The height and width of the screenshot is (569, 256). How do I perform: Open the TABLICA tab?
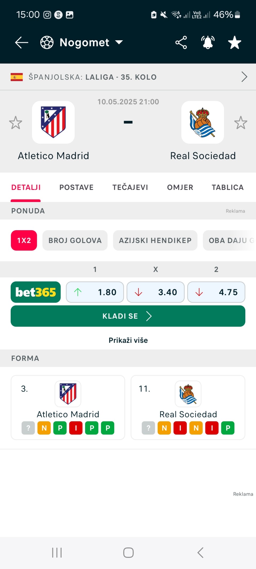pyautogui.click(x=228, y=187)
